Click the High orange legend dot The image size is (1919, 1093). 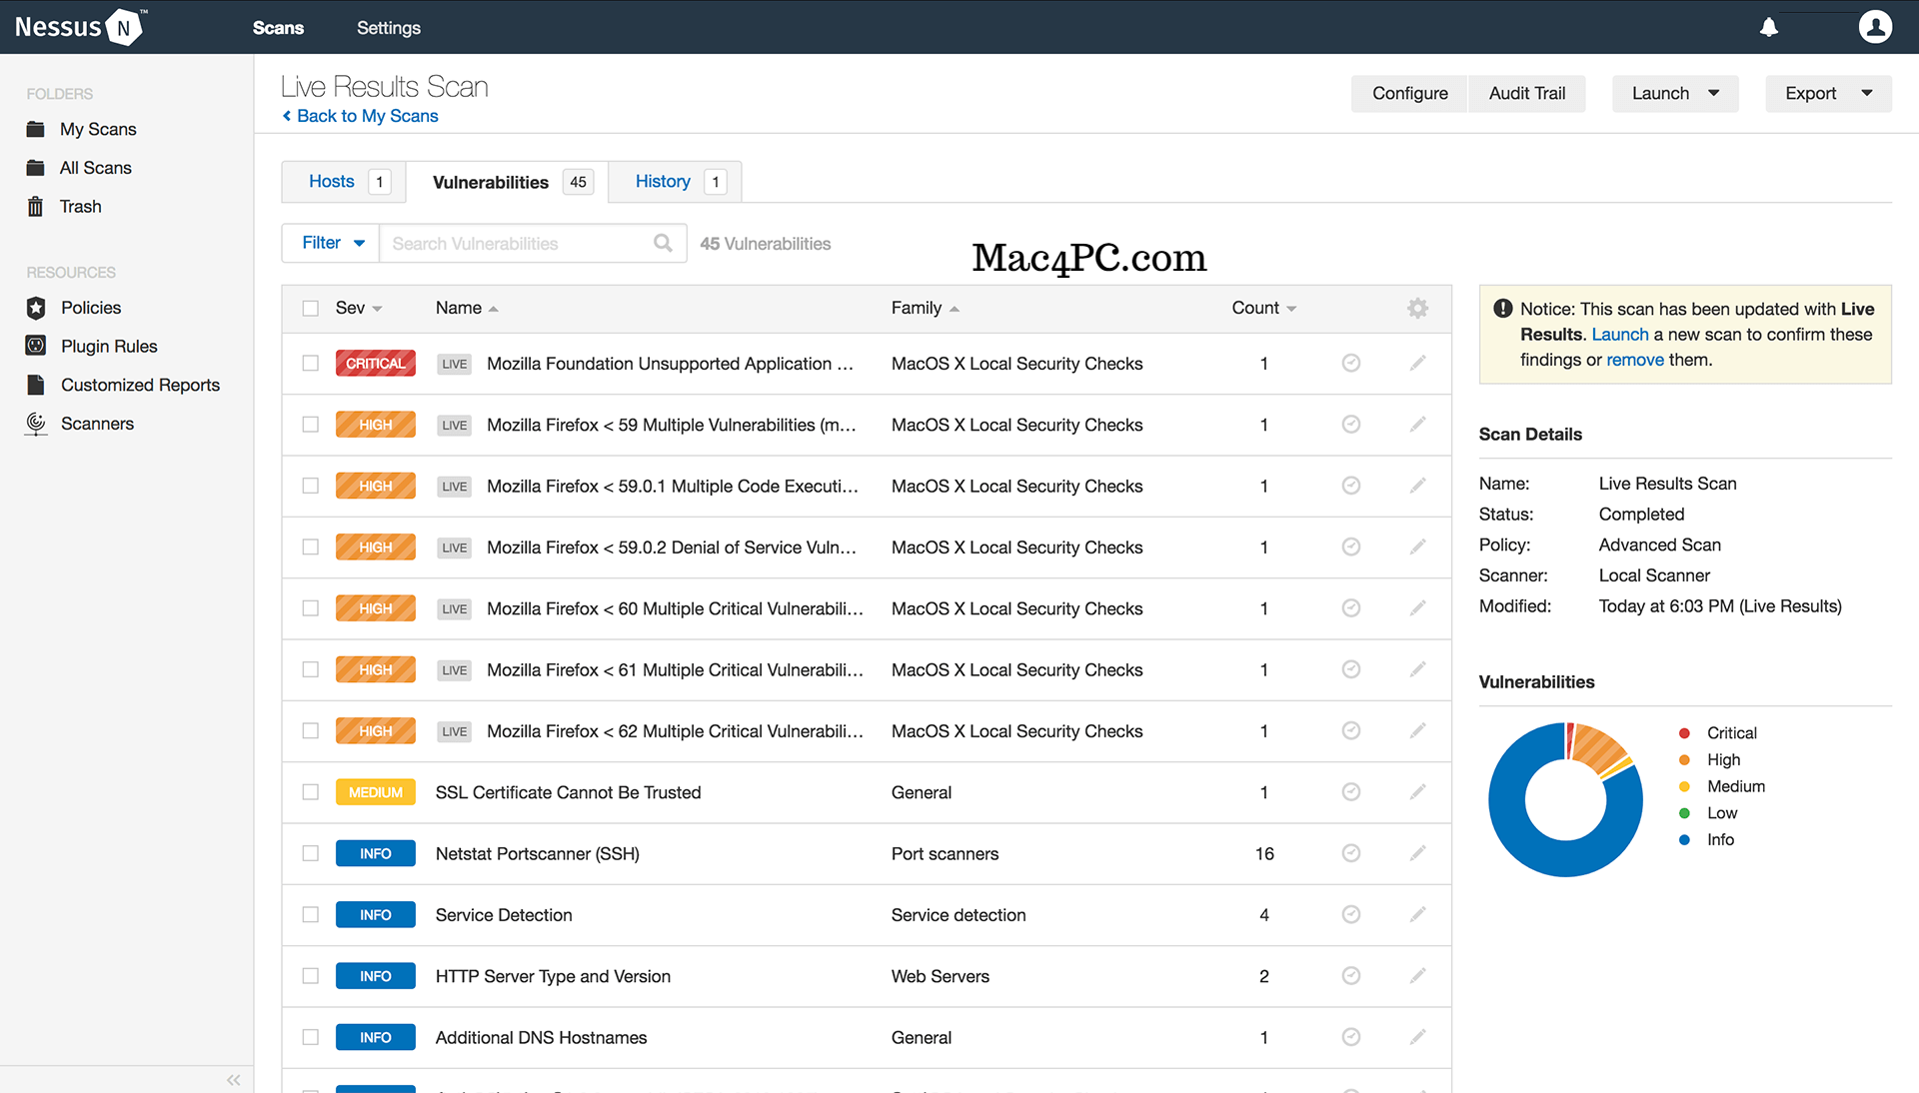tap(1684, 760)
